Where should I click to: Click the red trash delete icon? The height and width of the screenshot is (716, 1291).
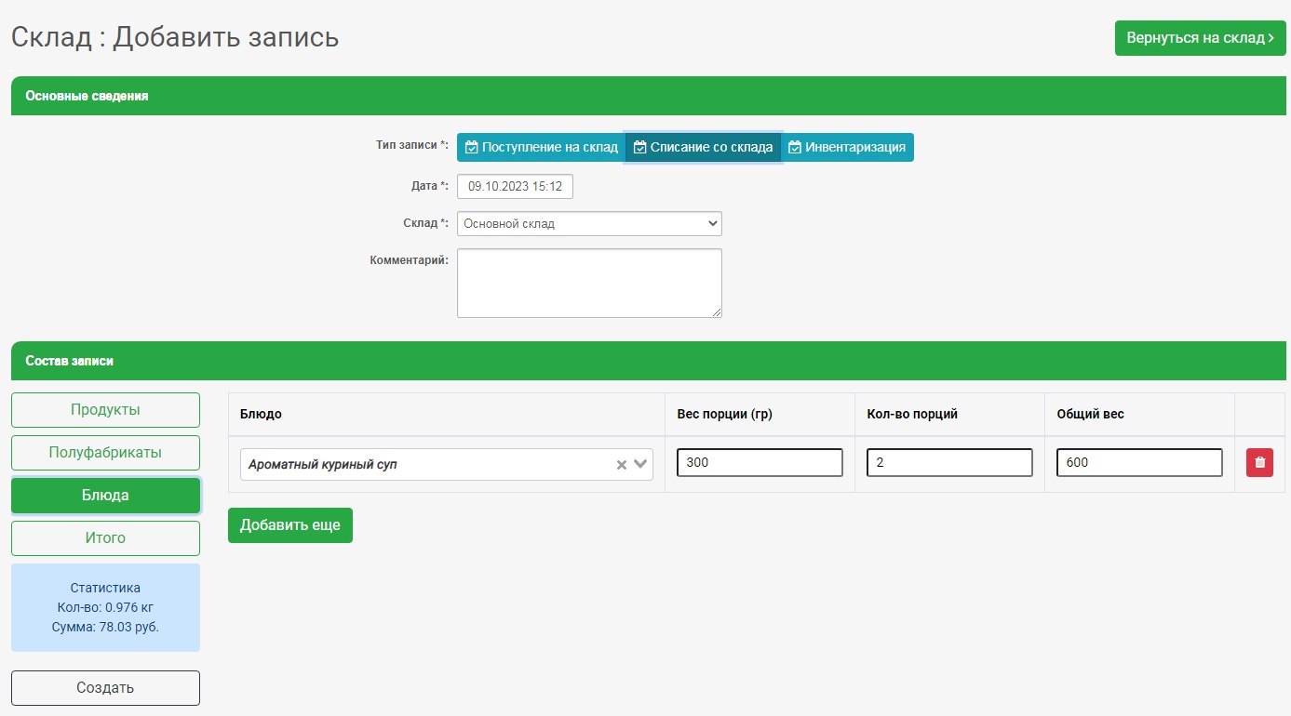1259,462
